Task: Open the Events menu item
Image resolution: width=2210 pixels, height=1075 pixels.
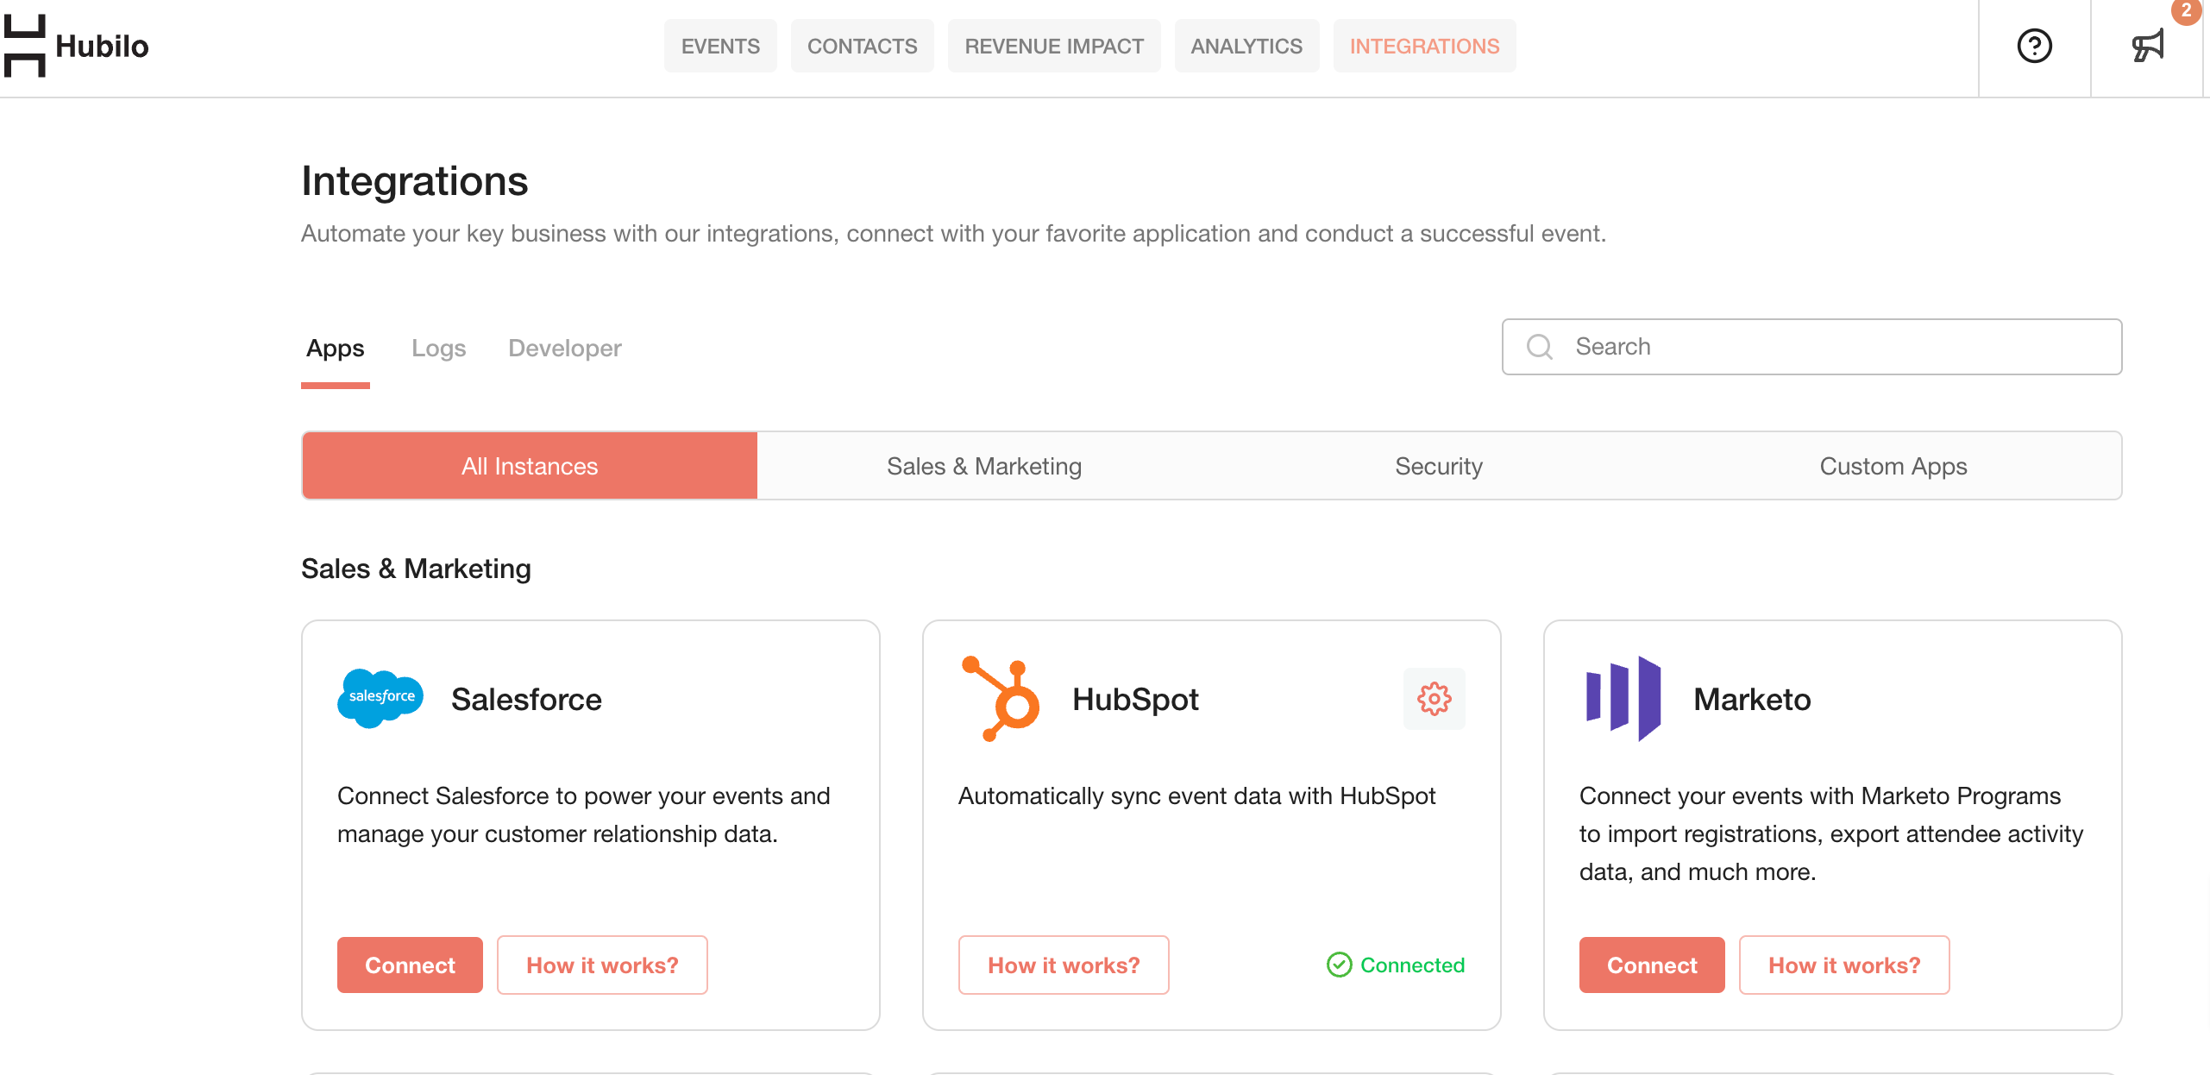Action: [x=720, y=46]
